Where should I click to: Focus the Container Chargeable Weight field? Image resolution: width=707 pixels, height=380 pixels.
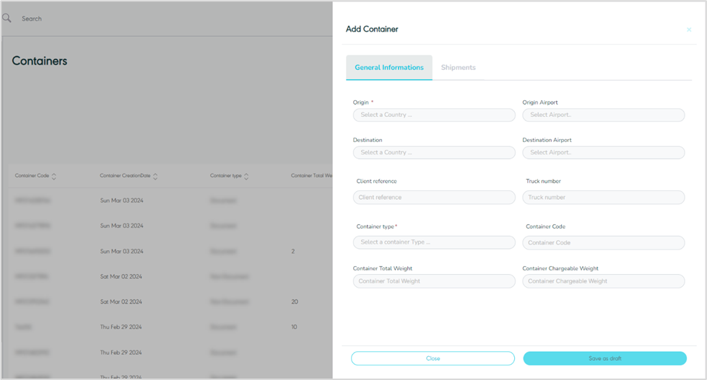(x=603, y=281)
